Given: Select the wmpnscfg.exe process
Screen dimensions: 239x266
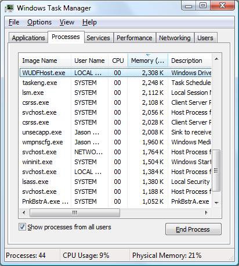Looking at the screenshot, I should click(115, 142).
